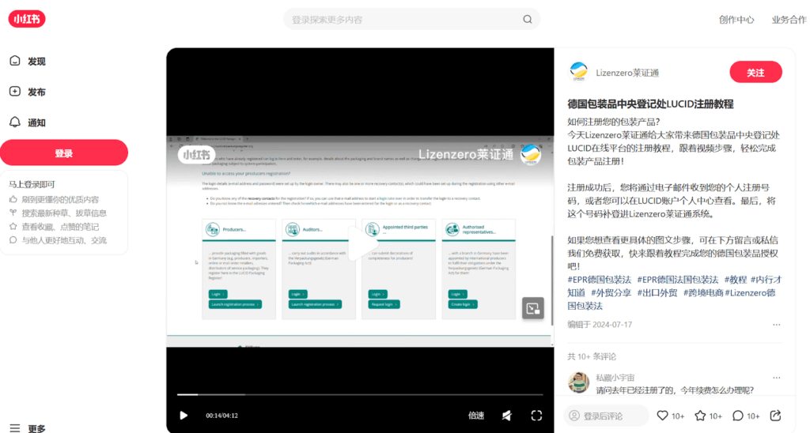Share the post
The image size is (810, 433).
[x=775, y=416]
